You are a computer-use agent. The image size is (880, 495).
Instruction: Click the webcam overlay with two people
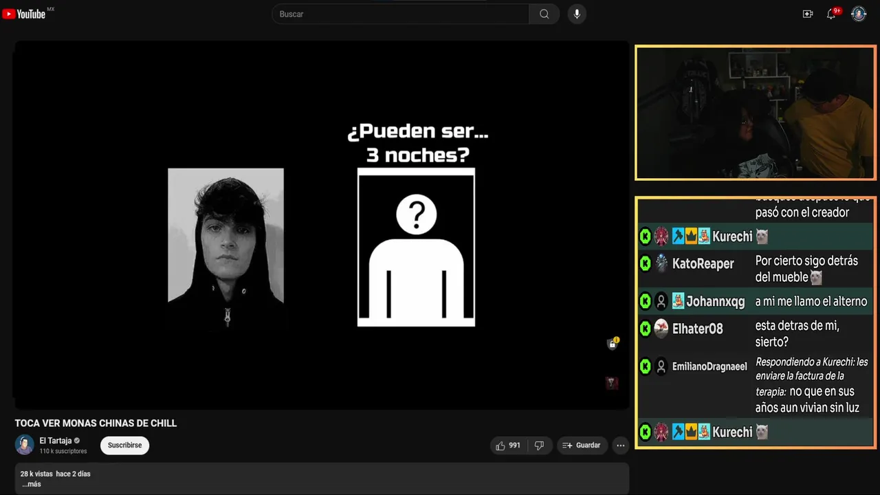(755, 113)
